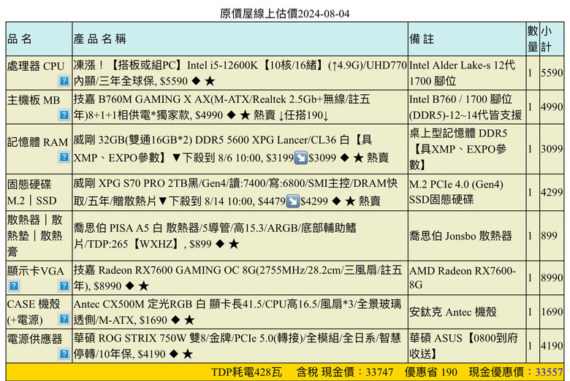
Task: Click the 產品名稱 column header
Action: coord(99,39)
